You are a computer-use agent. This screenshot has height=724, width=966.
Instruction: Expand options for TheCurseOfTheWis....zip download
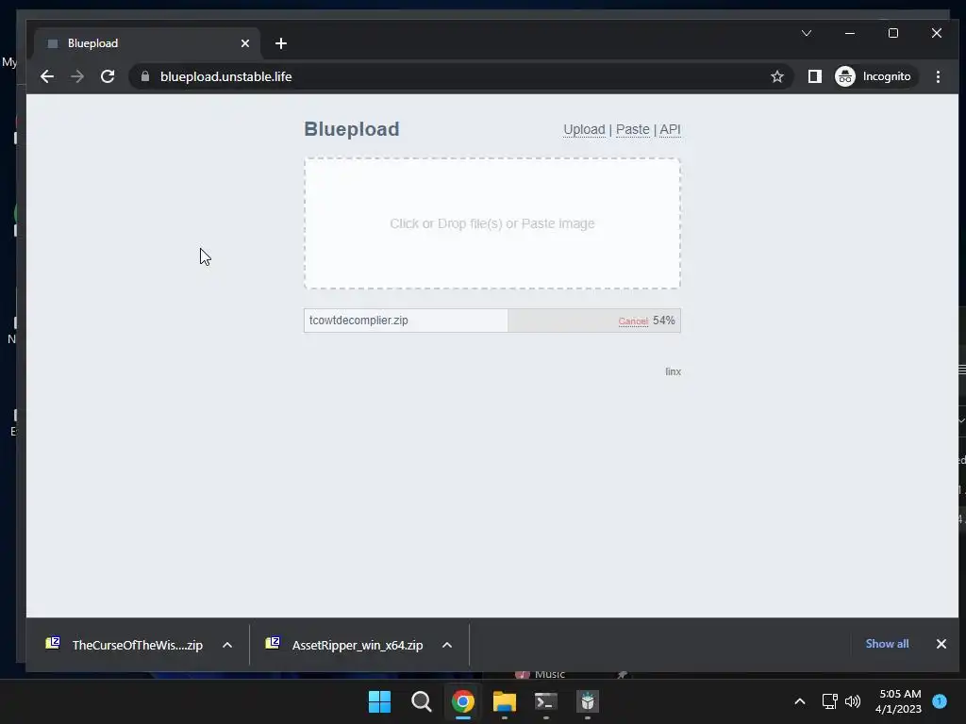[x=227, y=645]
